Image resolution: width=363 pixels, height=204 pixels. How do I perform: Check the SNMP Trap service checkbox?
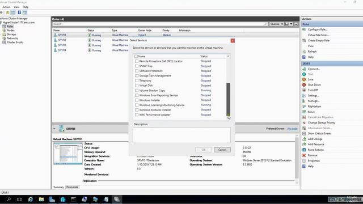[x=137, y=66]
